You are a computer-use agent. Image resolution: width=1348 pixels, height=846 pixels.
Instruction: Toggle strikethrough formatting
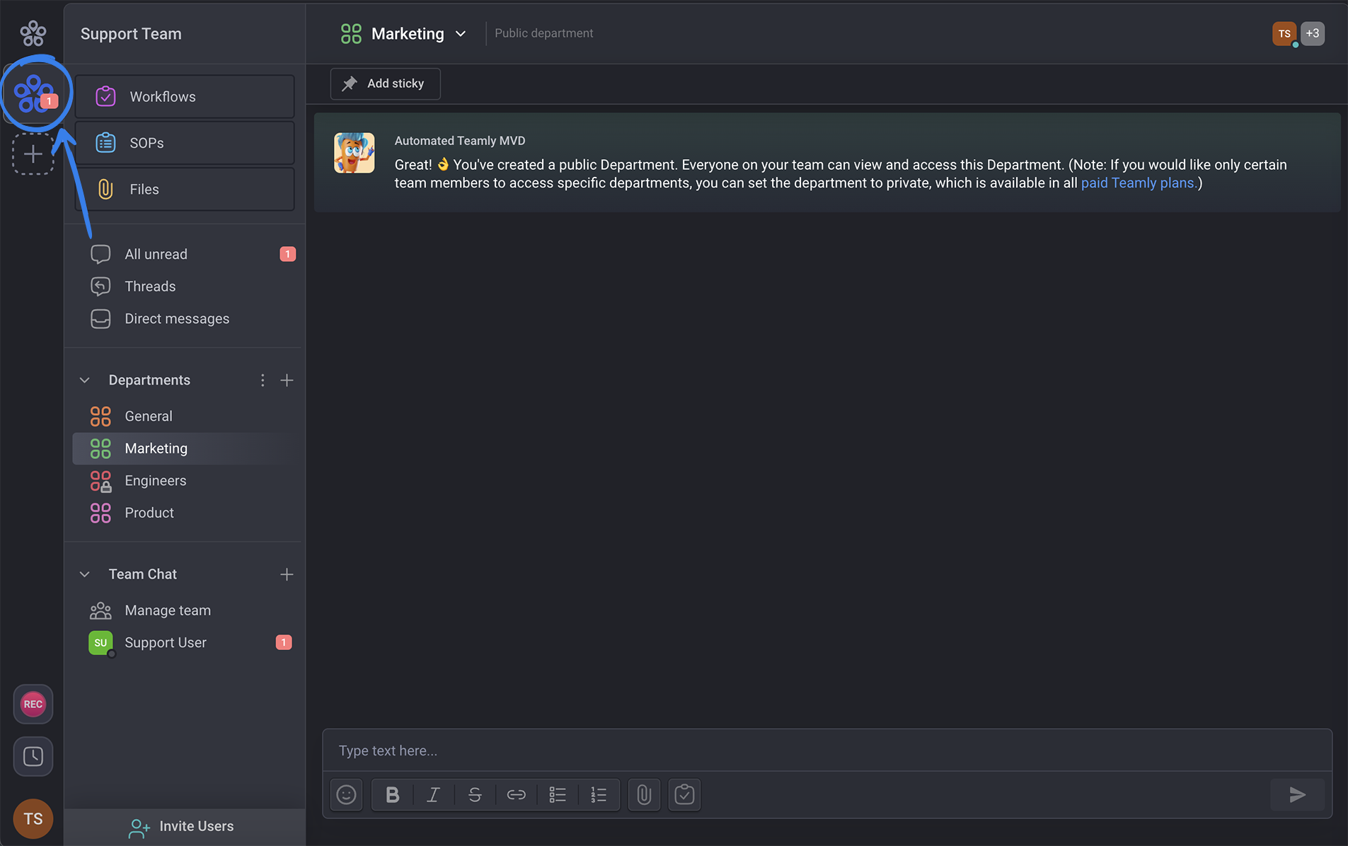coord(474,794)
